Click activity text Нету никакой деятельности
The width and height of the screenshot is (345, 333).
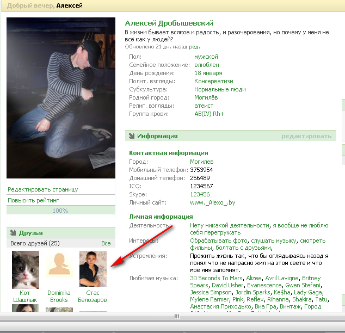[x=230, y=225]
